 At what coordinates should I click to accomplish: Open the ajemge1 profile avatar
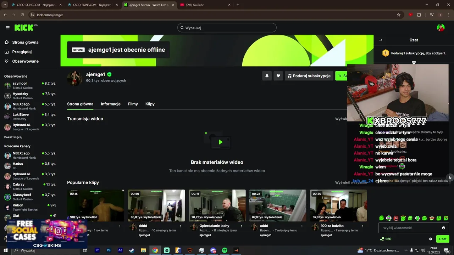pyautogui.click(x=75, y=78)
